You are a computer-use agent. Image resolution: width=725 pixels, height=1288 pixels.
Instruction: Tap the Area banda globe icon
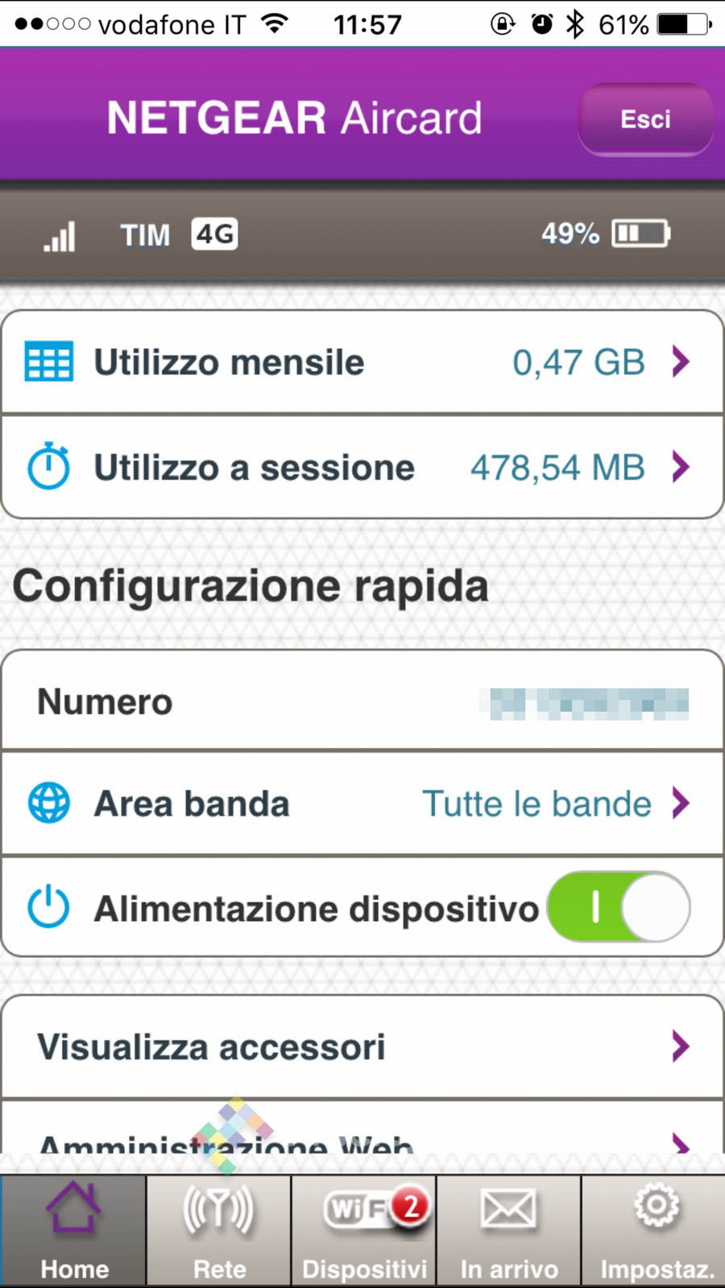click(49, 803)
